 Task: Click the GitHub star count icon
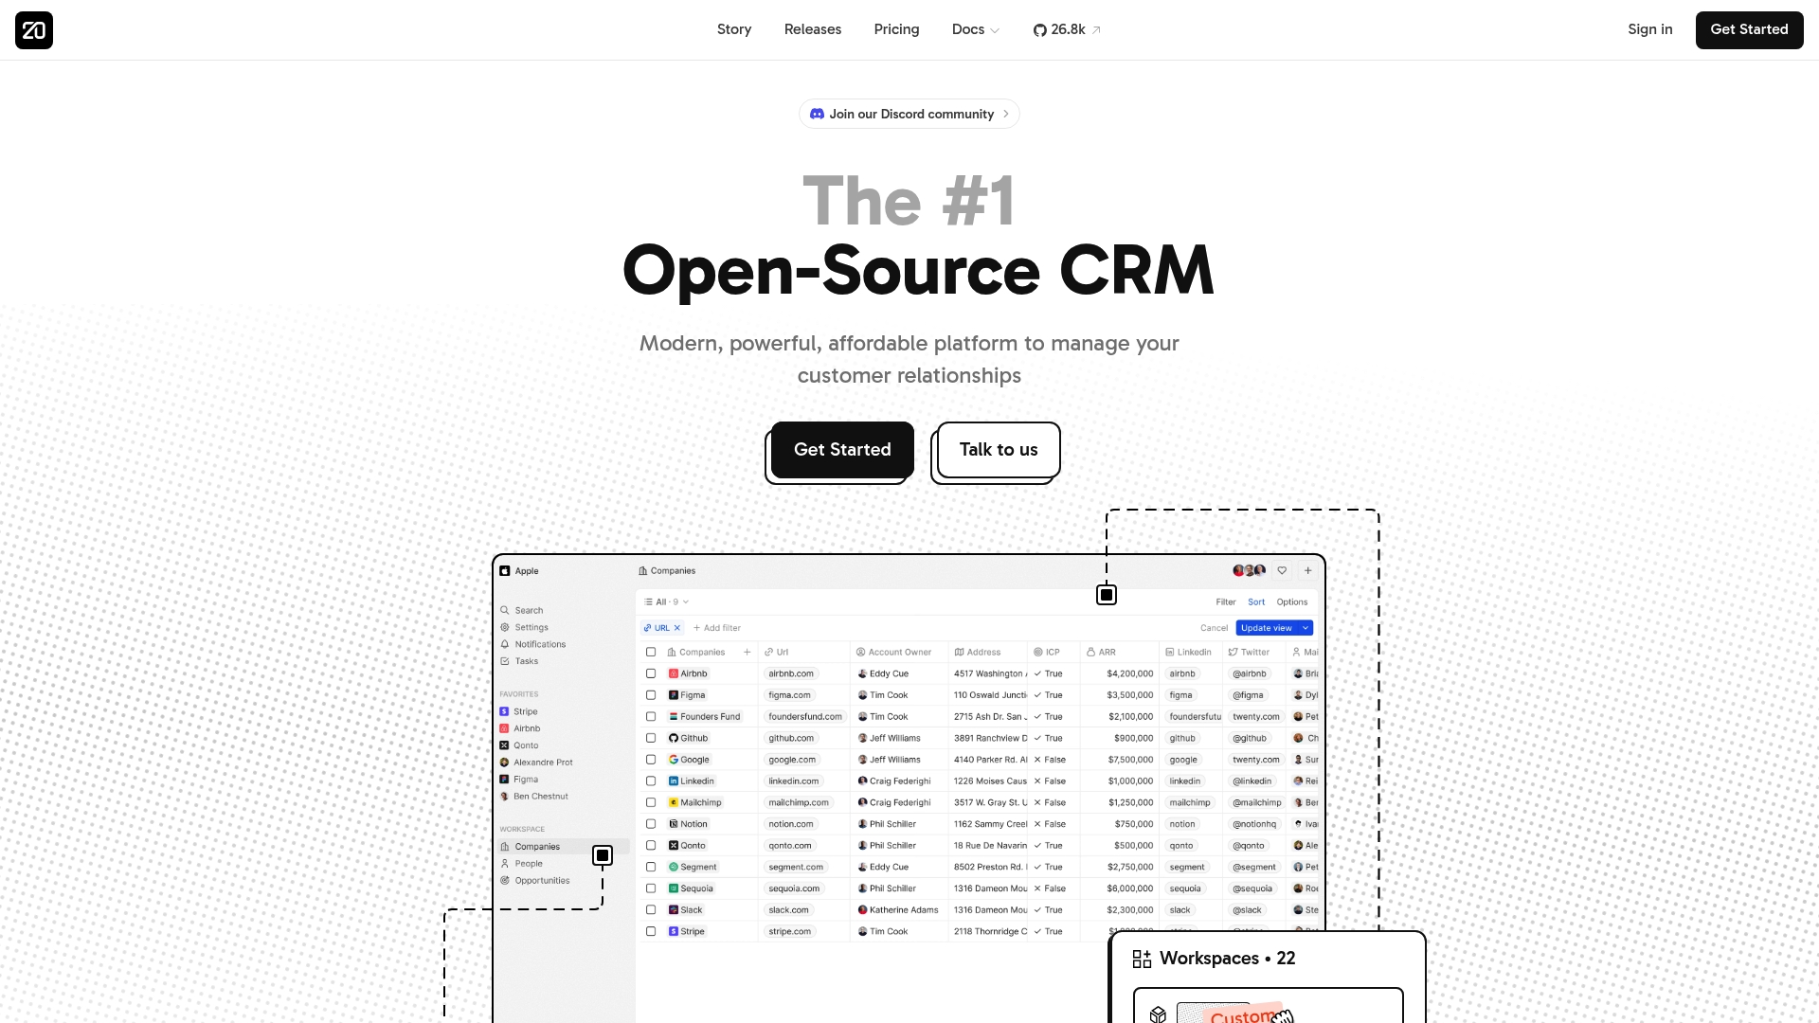click(1039, 30)
